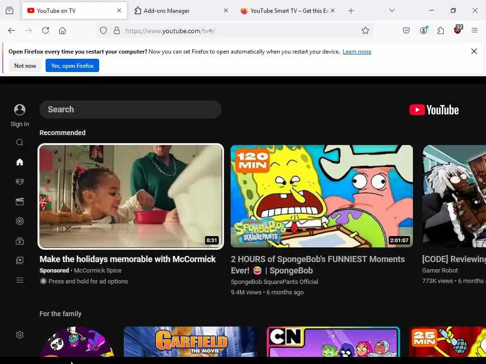This screenshot has height=364, width=486.
Task: Open YouTube TV settings gear
Action: [x=20, y=335]
